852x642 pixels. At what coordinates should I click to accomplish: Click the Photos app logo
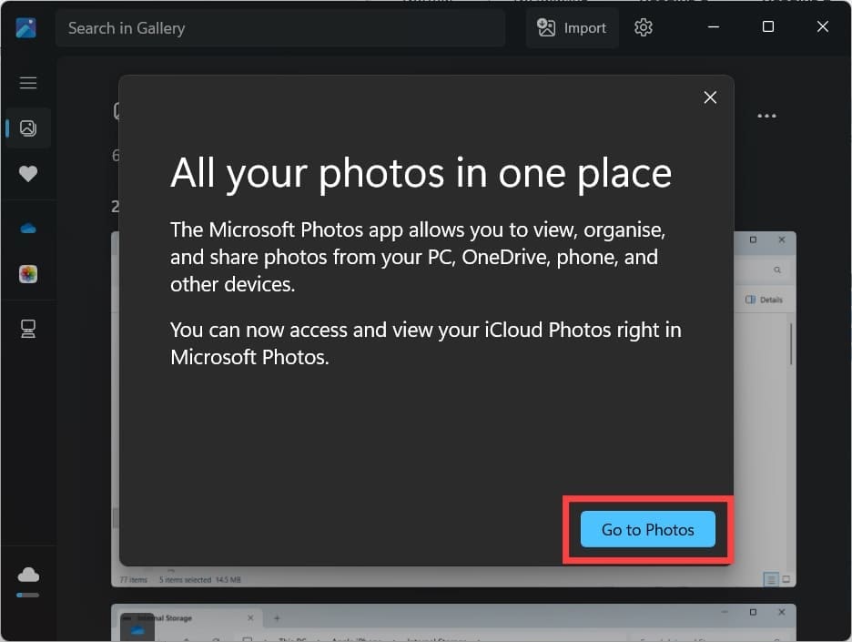click(25, 27)
